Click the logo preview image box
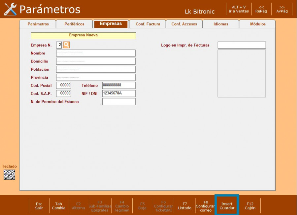This screenshot has width=297, height=215. (x=242, y=73)
